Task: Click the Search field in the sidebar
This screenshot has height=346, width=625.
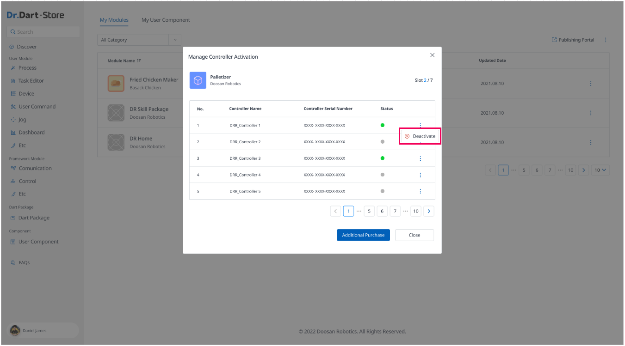Action: click(44, 32)
